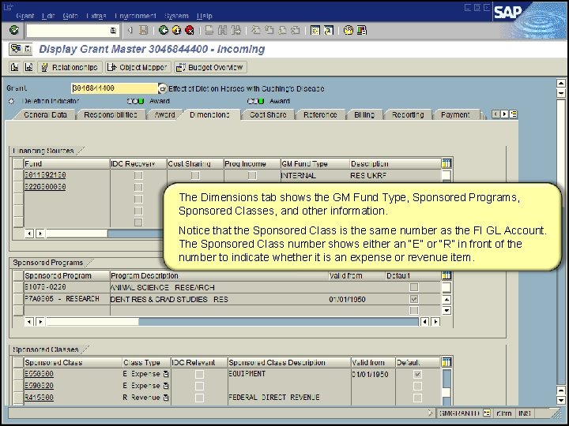Screen dimensions: 569x426
Task: Open fund link 3011392130
Action: pos(45,175)
